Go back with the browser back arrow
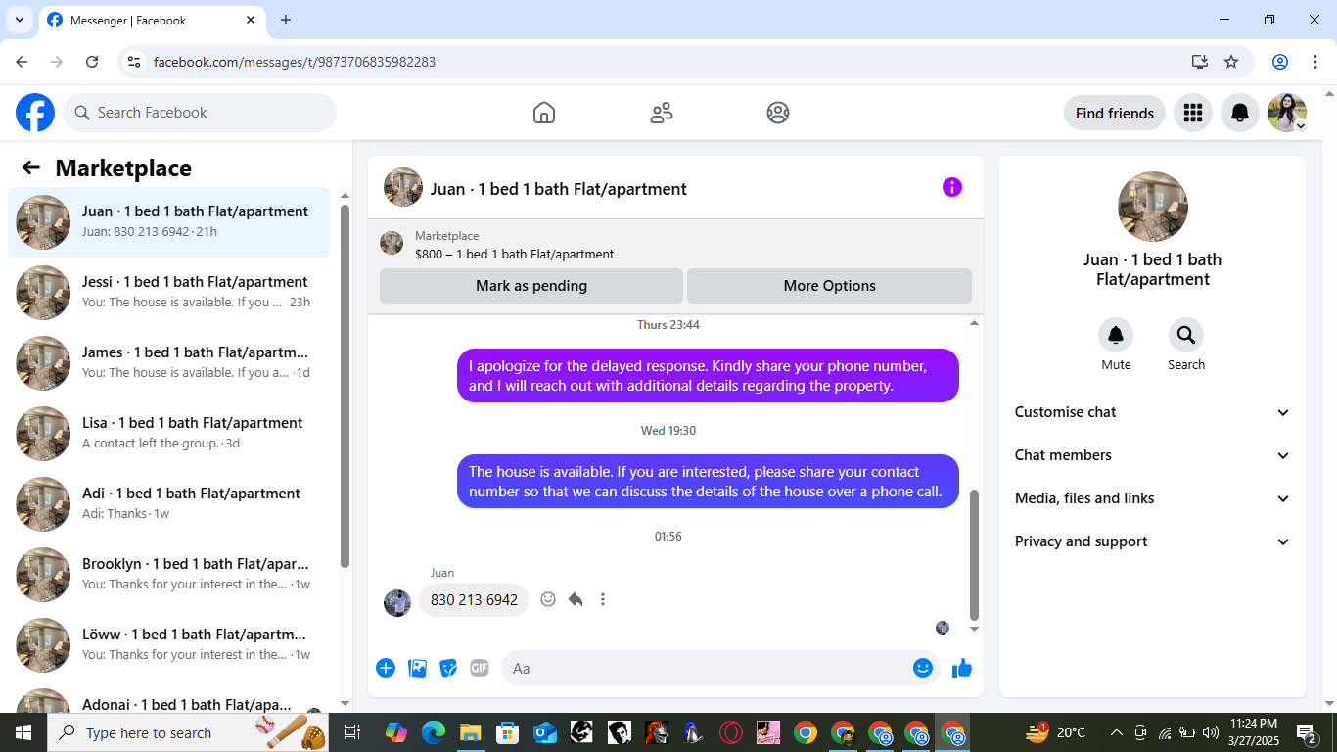The width and height of the screenshot is (1337, 752). tap(22, 62)
